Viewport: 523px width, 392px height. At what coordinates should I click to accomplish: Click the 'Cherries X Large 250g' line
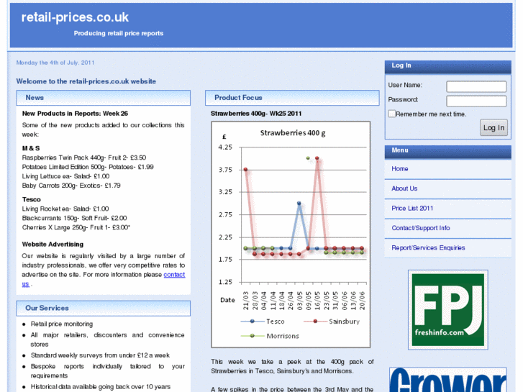pos(76,227)
